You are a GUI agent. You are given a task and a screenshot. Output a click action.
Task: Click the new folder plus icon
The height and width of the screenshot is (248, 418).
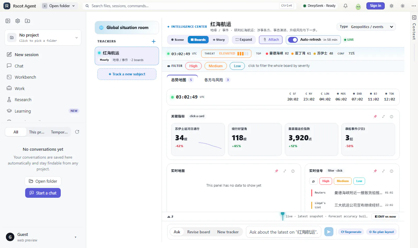point(27,21)
